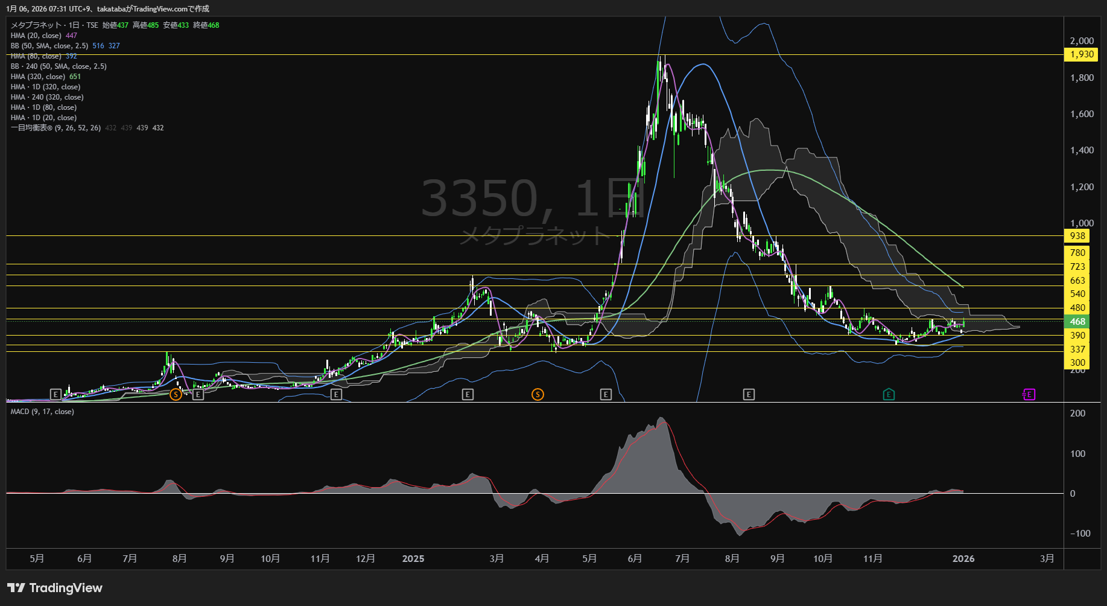The width and height of the screenshot is (1107, 606).
Task: Click the orange S marker near August 2024
Action: coord(176,394)
